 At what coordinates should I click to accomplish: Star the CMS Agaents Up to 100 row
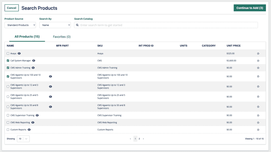258,76
